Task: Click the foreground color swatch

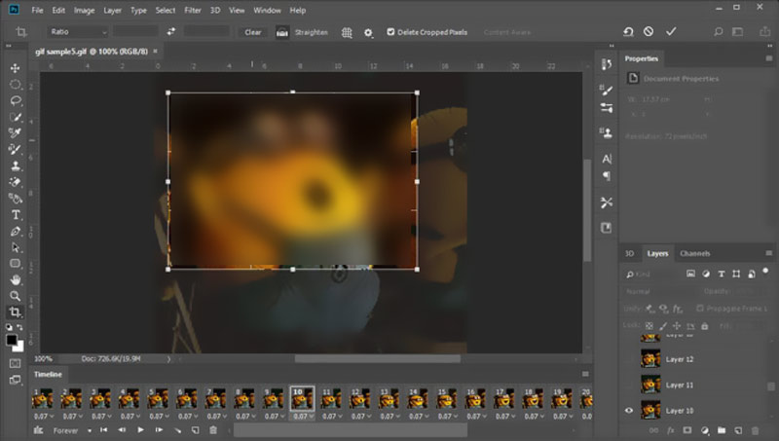Action: (12, 340)
